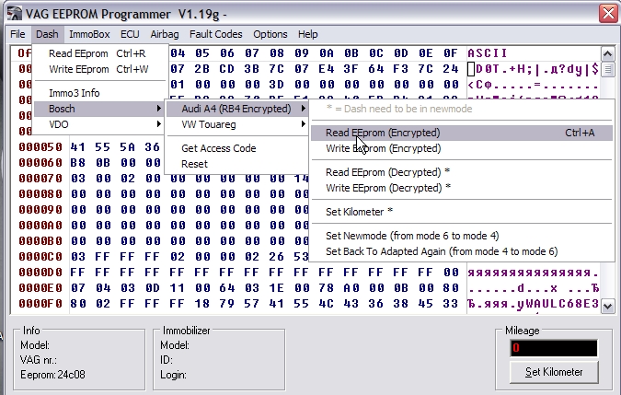621x395 pixels.
Task: Click the VAG EEPROM Programmer title icon
Action: coord(14,13)
